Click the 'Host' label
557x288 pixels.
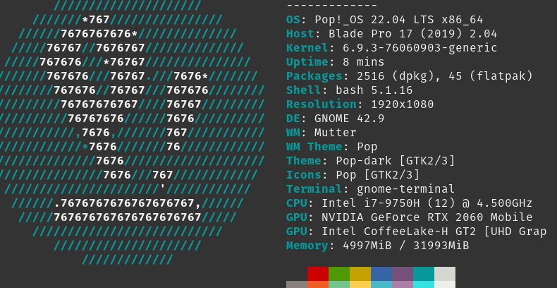(300, 34)
